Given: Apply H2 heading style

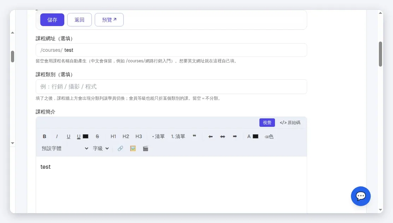Looking at the screenshot, I should coord(126,136).
